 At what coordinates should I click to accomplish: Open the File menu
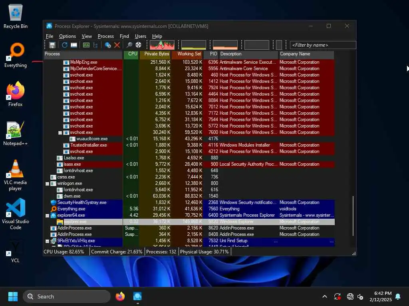point(50,36)
